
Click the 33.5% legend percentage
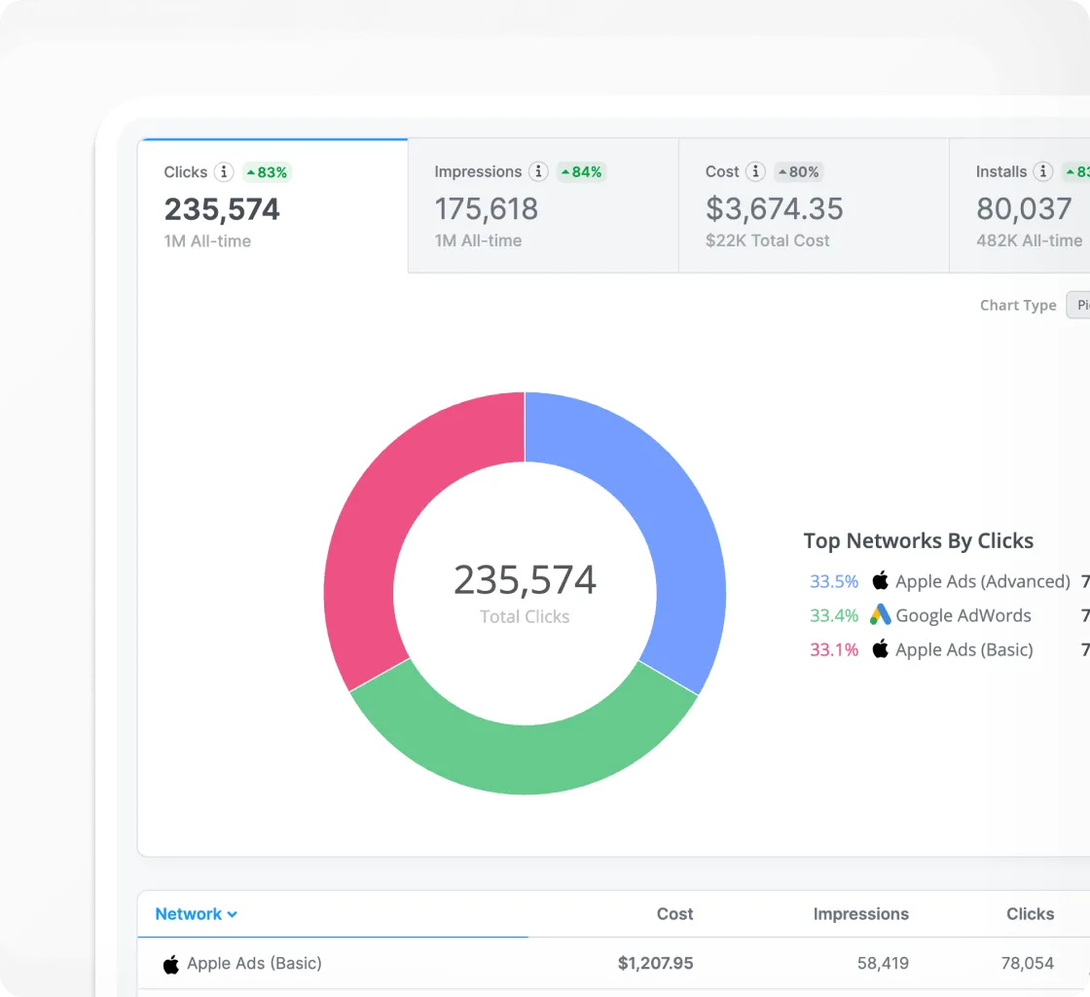[833, 581]
